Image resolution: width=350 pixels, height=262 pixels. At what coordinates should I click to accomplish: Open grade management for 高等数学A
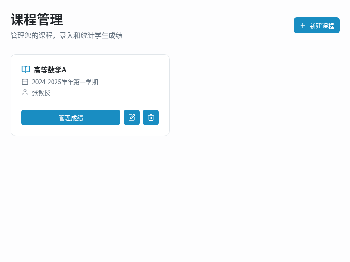70,117
